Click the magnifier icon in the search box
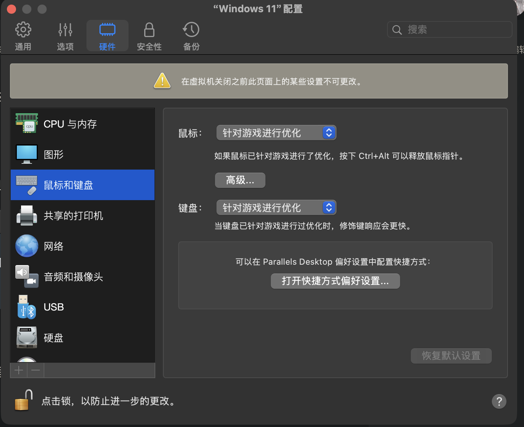Viewport: 524px width, 427px height. click(x=397, y=30)
